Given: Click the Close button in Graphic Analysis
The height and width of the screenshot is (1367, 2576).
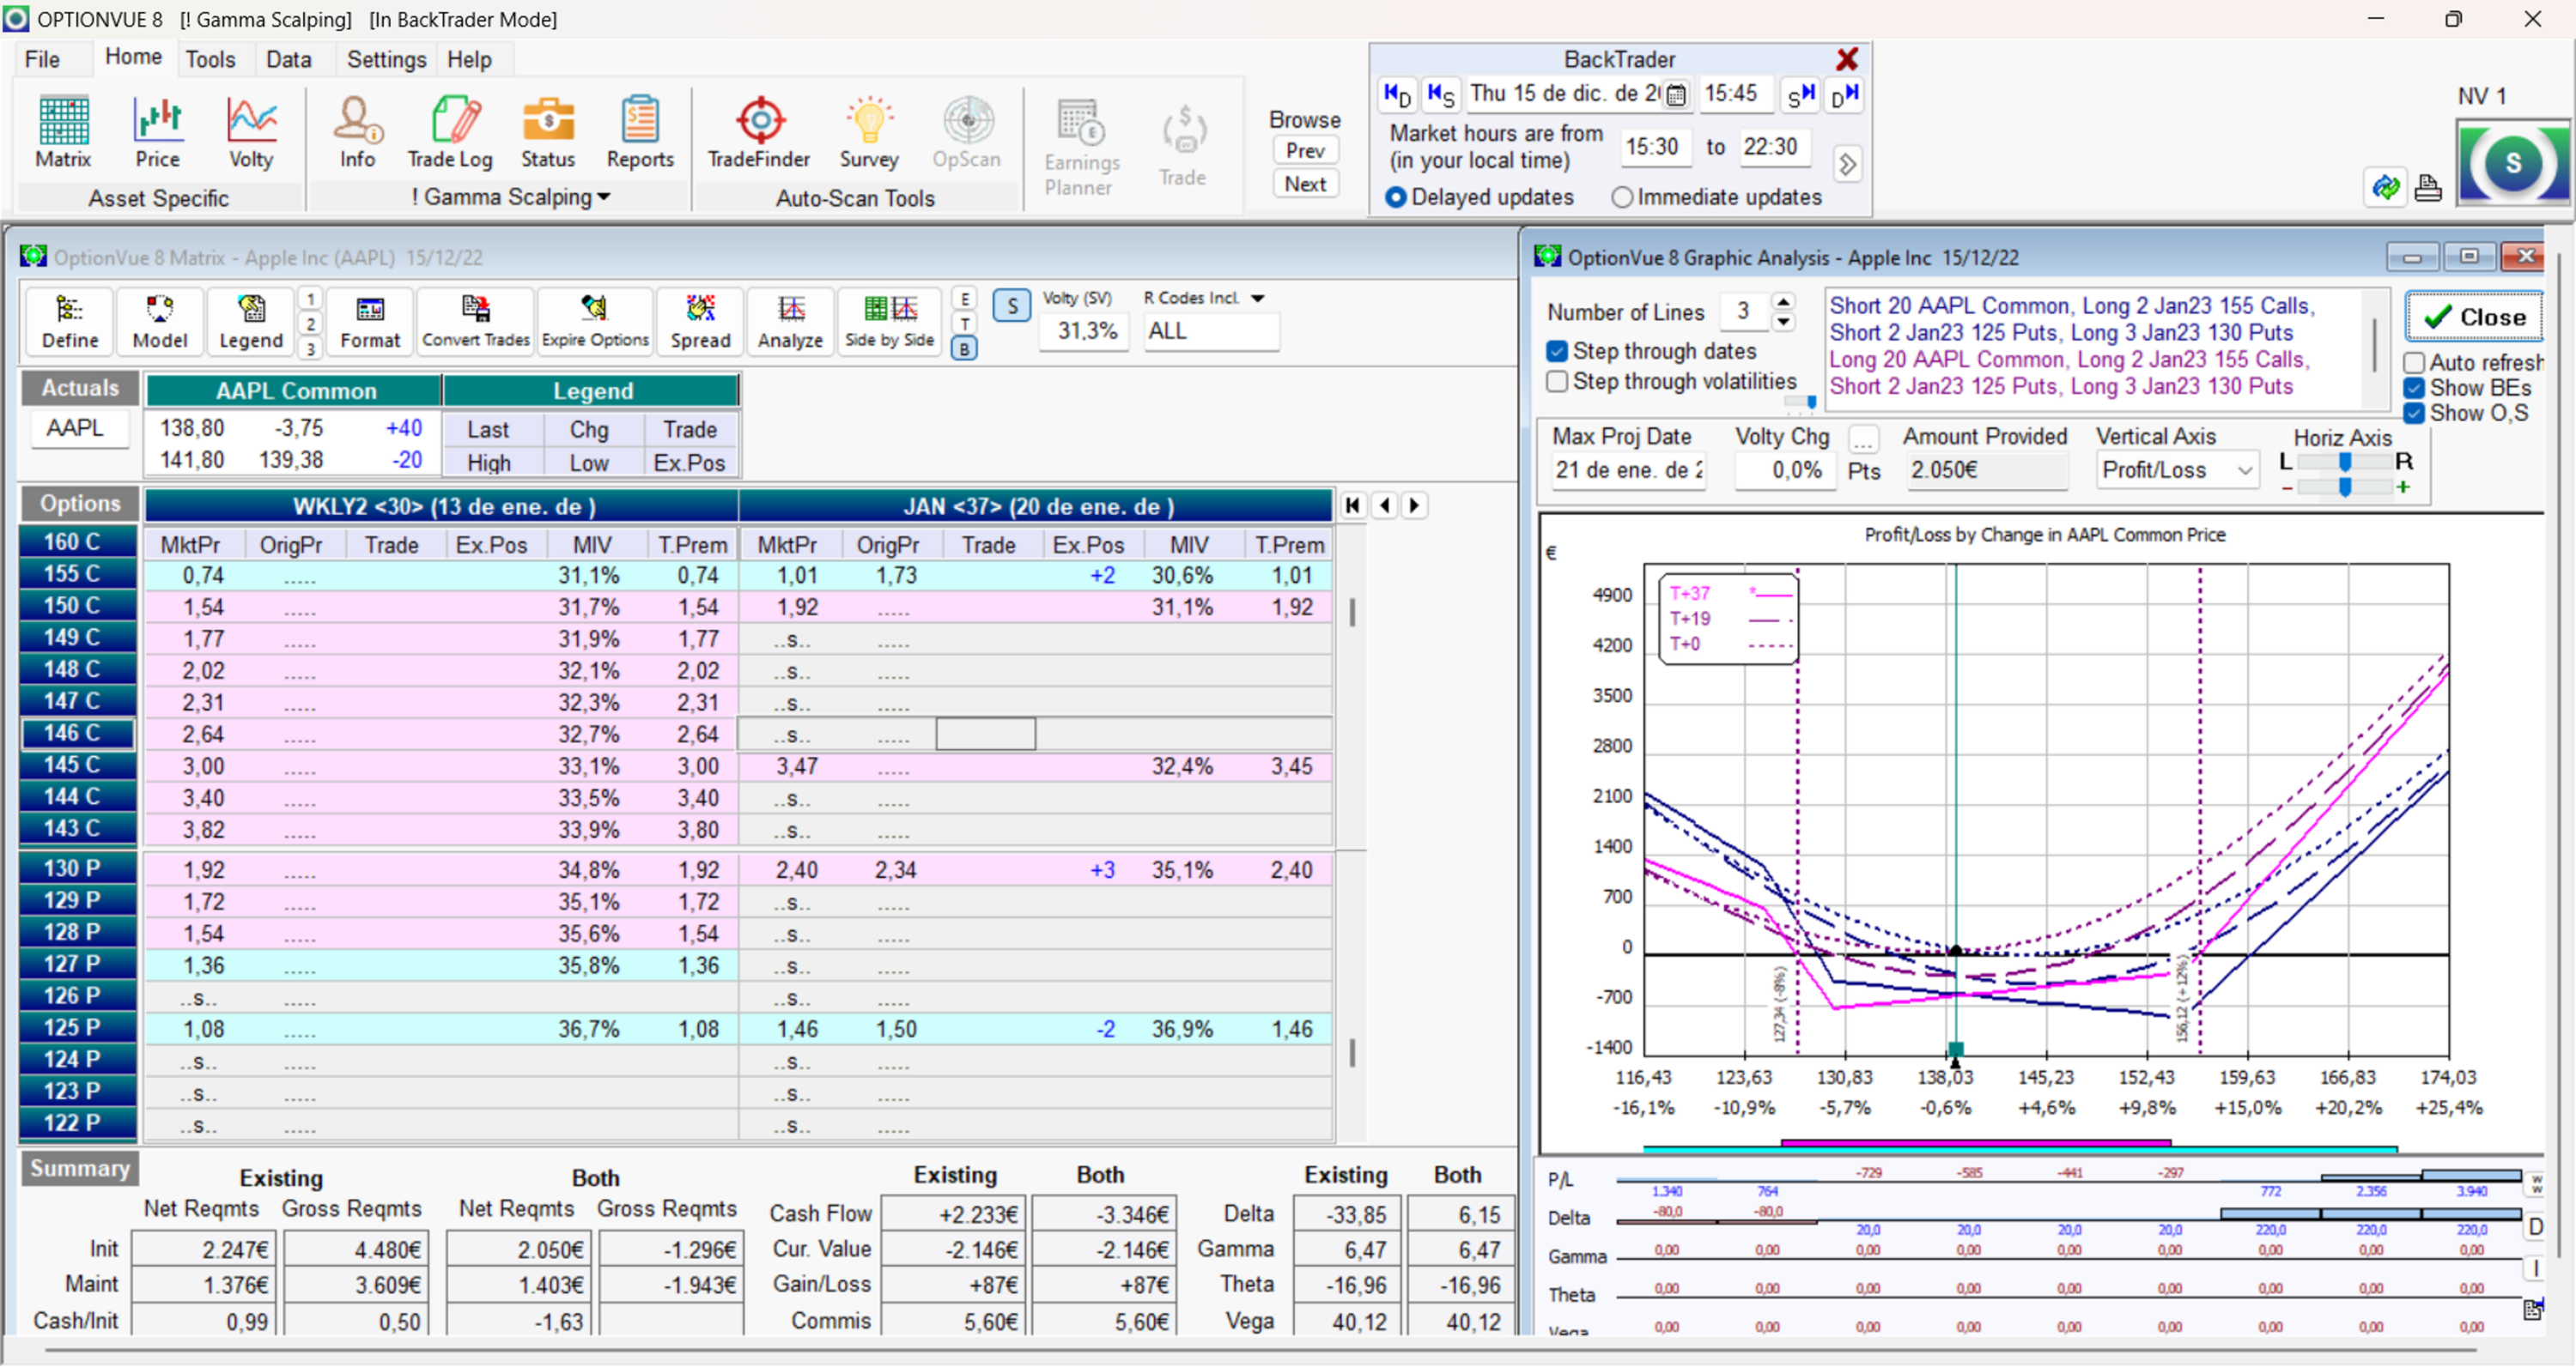Looking at the screenshot, I should pos(2474,317).
